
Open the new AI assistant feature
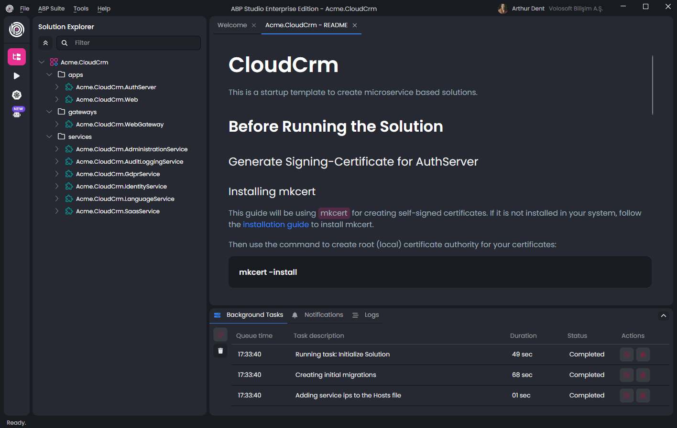[x=18, y=112]
